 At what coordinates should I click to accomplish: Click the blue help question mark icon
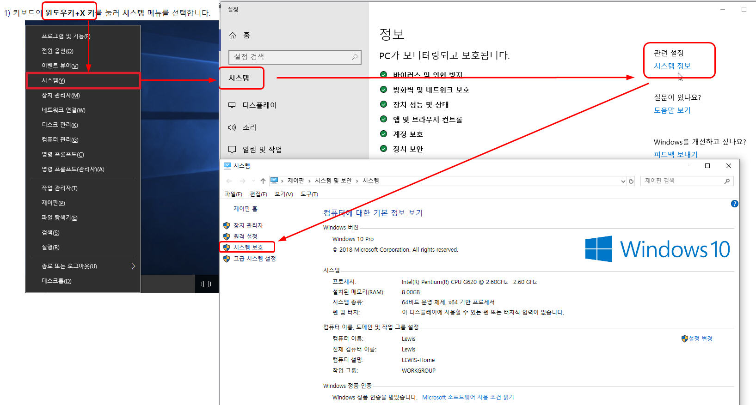734,204
